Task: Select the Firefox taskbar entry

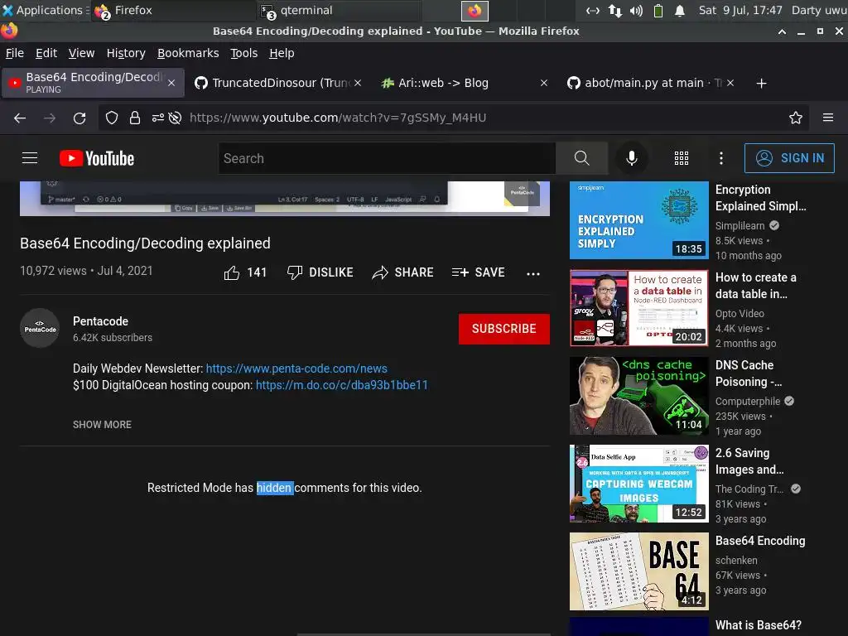Action: (173, 10)
